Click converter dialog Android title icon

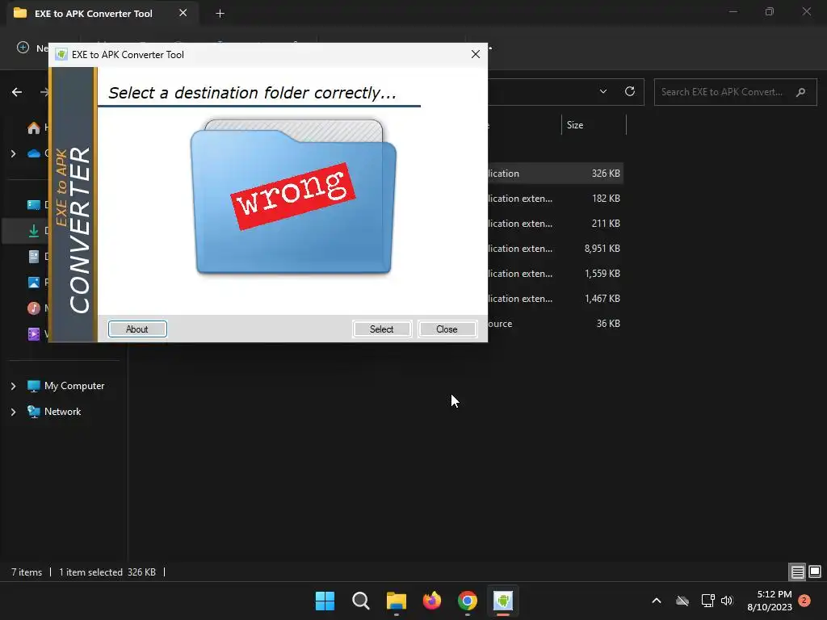pyautogui.click(x=61, y=54)
